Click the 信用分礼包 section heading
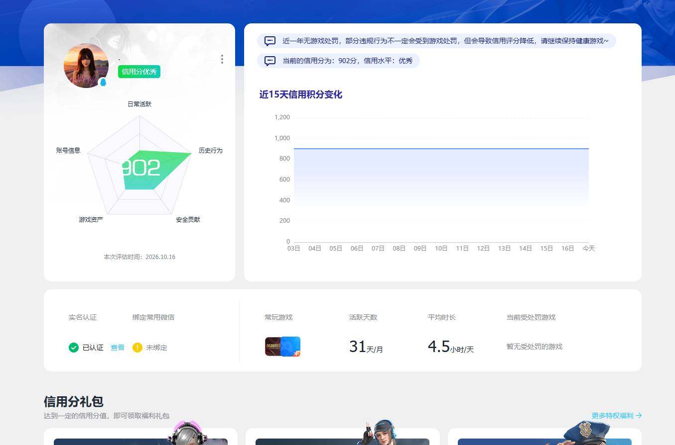 tap(74, 401)
